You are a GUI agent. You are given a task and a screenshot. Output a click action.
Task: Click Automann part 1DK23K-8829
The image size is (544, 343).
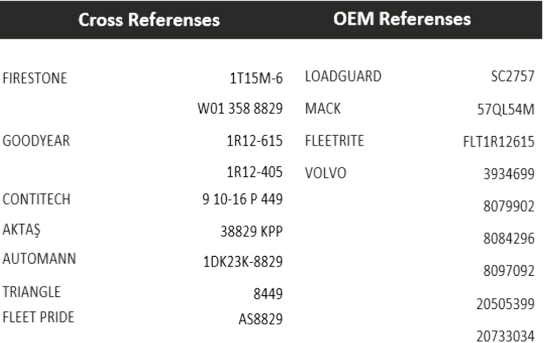(x=243, y=262)
